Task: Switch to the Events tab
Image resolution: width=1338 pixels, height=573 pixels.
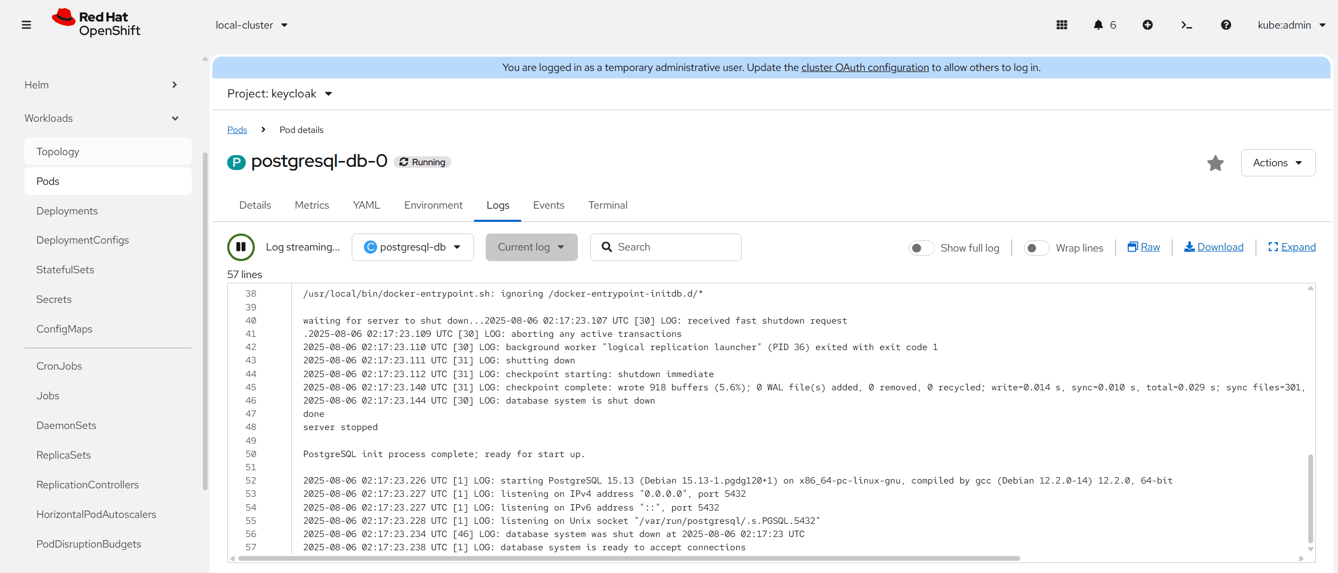Action: [x=548, y=205]
